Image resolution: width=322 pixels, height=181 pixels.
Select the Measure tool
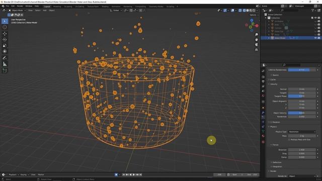pos(5,64)
